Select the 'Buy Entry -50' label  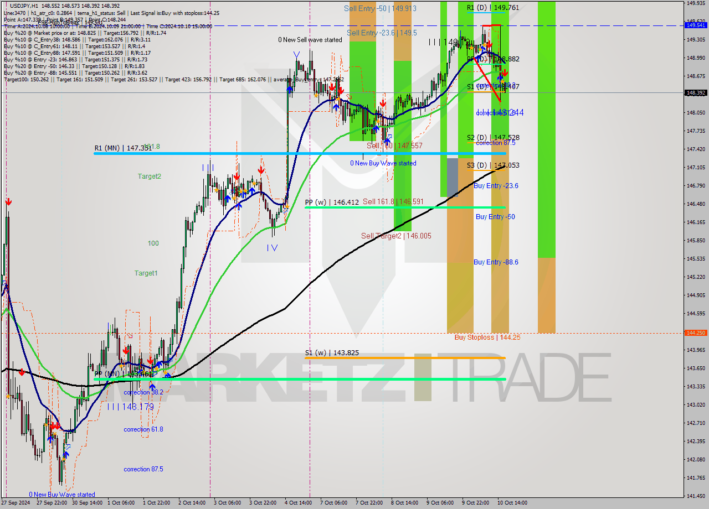point(495,217)
